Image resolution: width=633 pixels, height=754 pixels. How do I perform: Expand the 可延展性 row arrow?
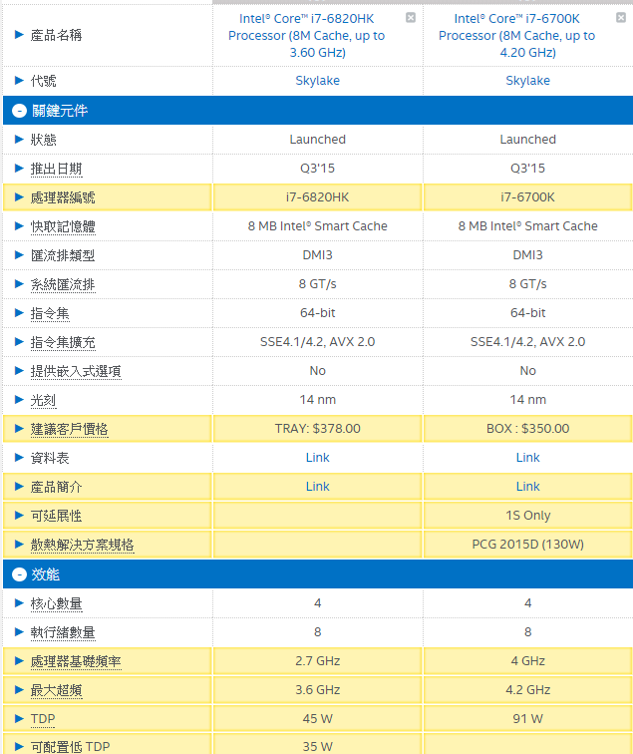[x=19, y=516]
